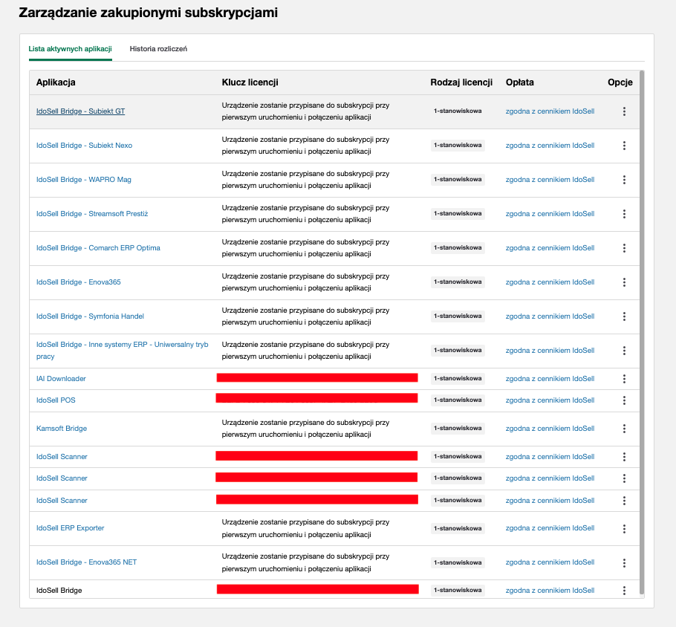Open the Kamsoft Bridge application link
Screen dimensions: 676x627
[x=62, y=428]
